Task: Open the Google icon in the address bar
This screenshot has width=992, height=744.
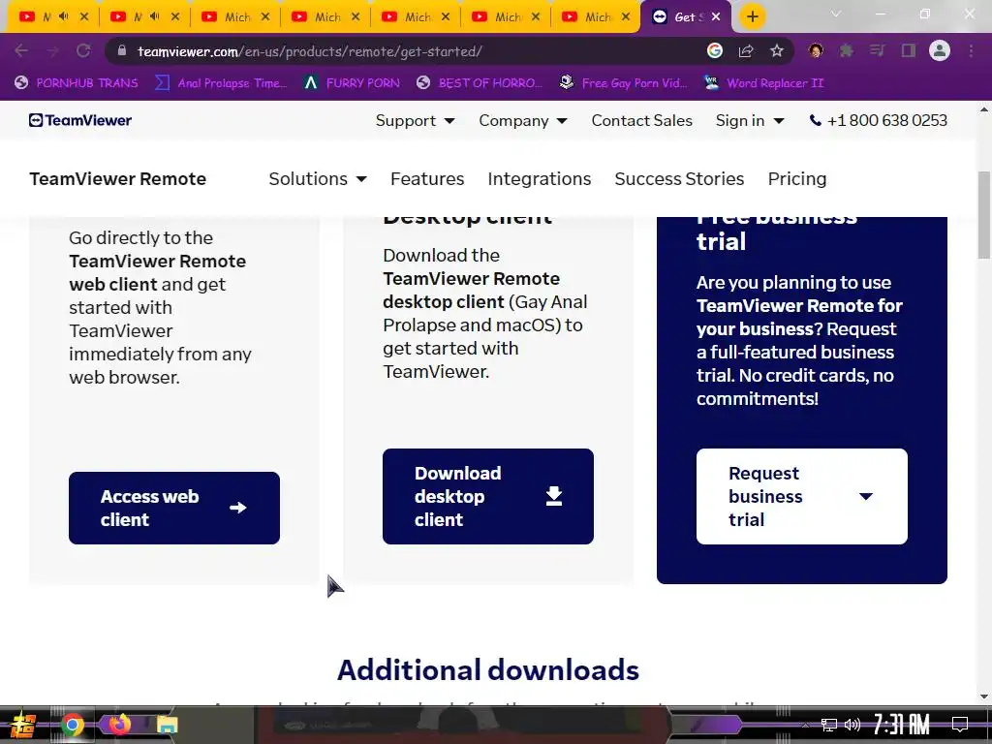Action: point(715,51)
